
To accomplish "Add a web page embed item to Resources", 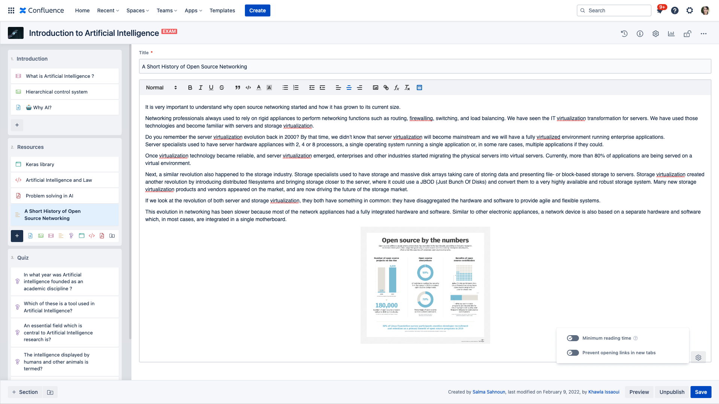I will [x=82, y=236].
